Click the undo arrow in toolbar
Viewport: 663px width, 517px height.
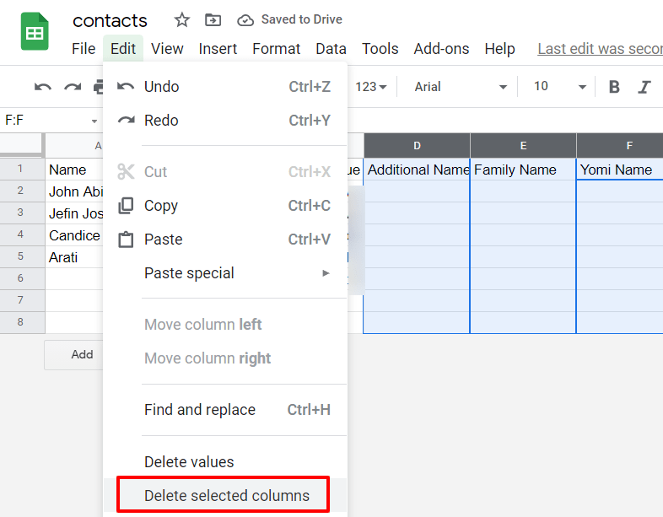[42, 87]
